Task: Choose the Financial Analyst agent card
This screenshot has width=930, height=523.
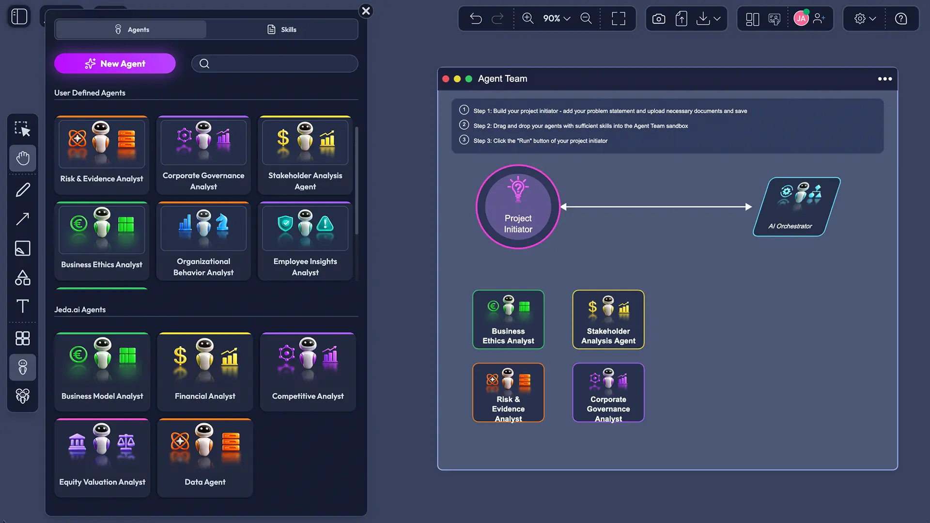Action: (205, 372)
